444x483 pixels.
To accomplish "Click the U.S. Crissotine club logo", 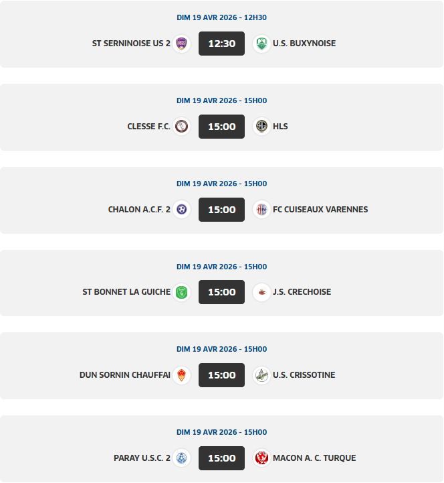I will pos(261,375).
